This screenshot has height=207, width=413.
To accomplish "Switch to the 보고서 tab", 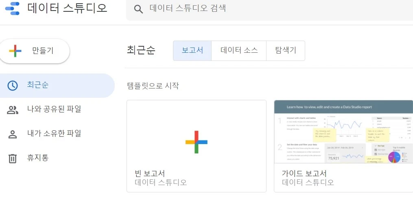I will click(192, 51).
